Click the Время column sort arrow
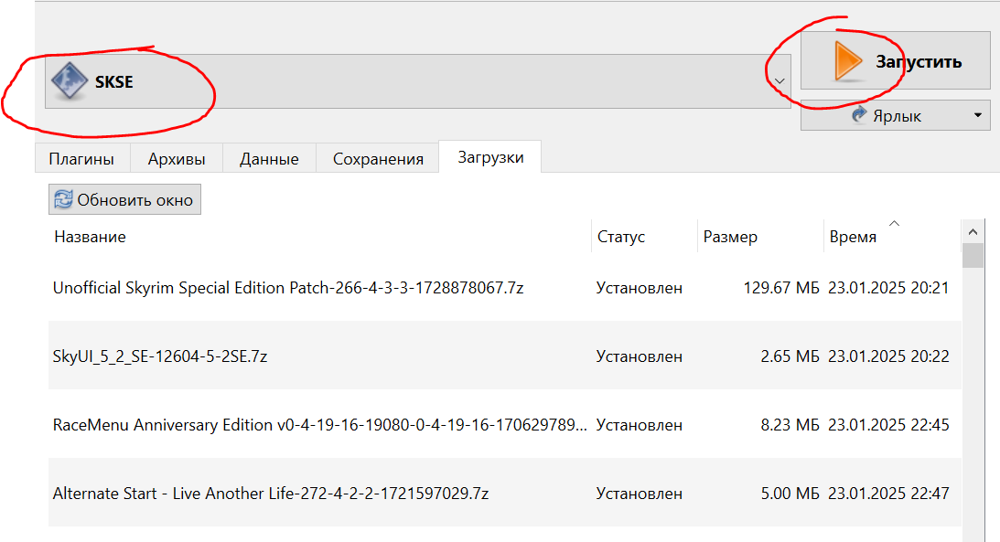The width and height of the screenshot is (1000, 542). tap(894, 224)
